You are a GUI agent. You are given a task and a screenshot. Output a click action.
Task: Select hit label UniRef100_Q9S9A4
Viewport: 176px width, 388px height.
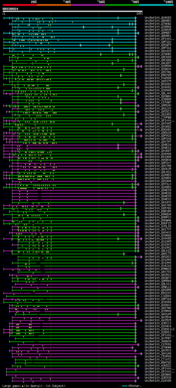point(158,181)
